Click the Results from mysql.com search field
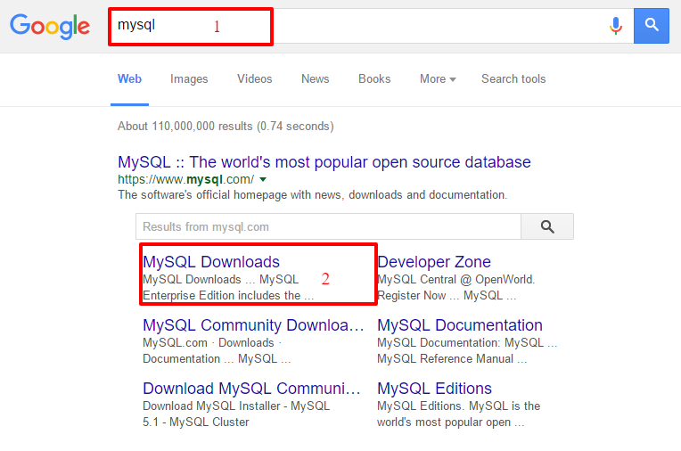Image resolution: width=681 pixels, height=451 pixels. click(328, 226)
